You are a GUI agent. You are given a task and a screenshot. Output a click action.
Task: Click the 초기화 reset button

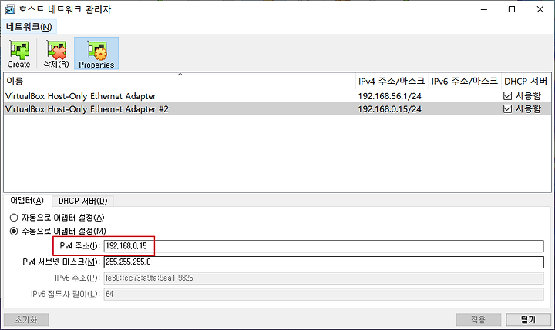[x=26, y=320]
